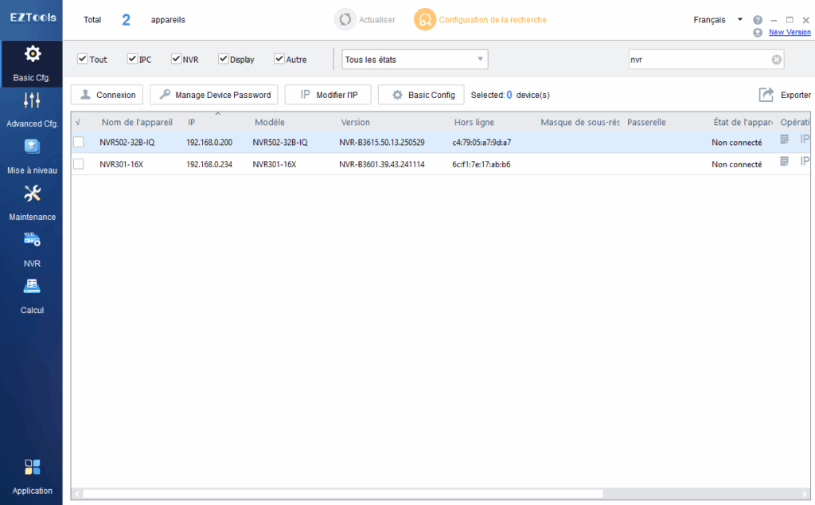Screen dimensions: 815x505
Task: Click the horizontal scrollbar thumb
Action: point(342,494)
